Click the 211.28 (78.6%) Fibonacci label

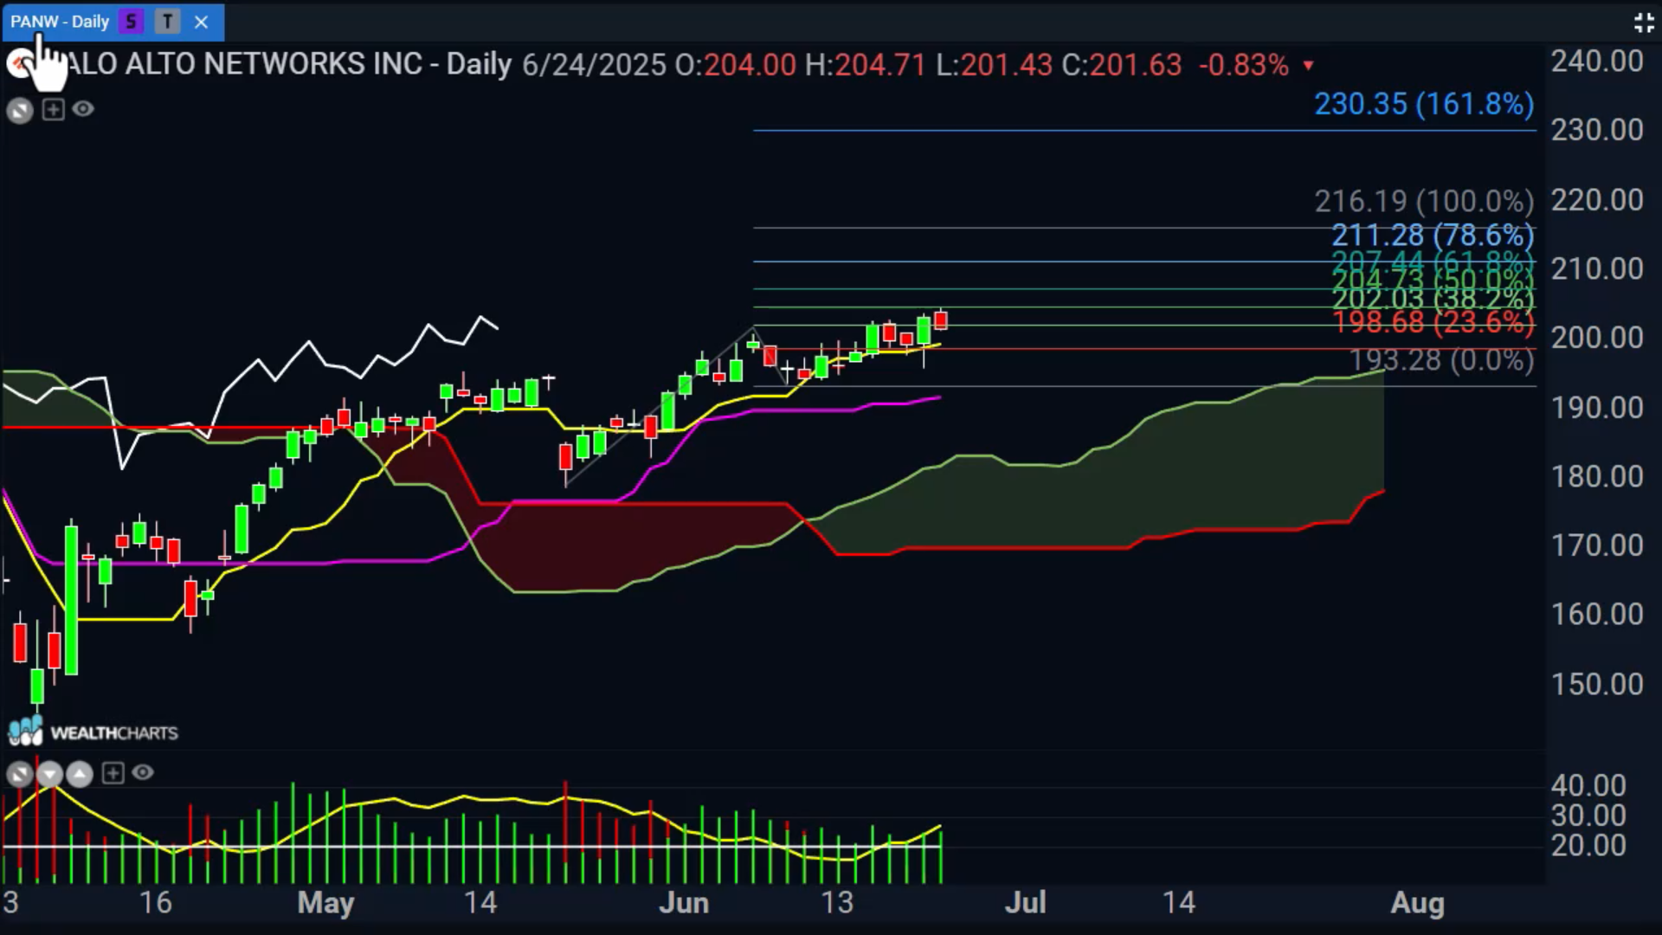1433,235
